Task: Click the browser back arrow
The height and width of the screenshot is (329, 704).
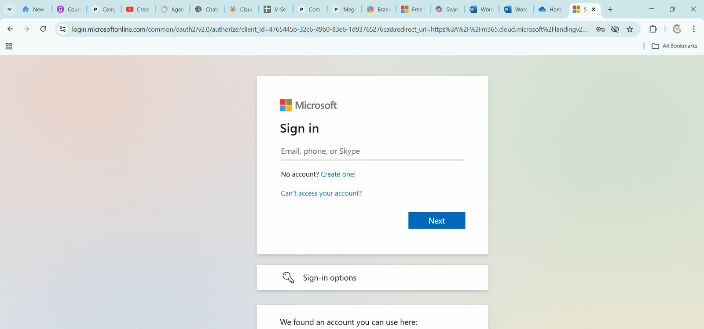Action: (x=10, y=29)
